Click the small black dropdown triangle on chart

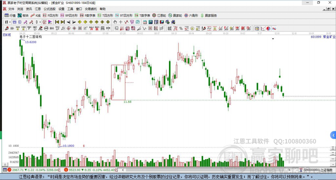click(273, 39)
